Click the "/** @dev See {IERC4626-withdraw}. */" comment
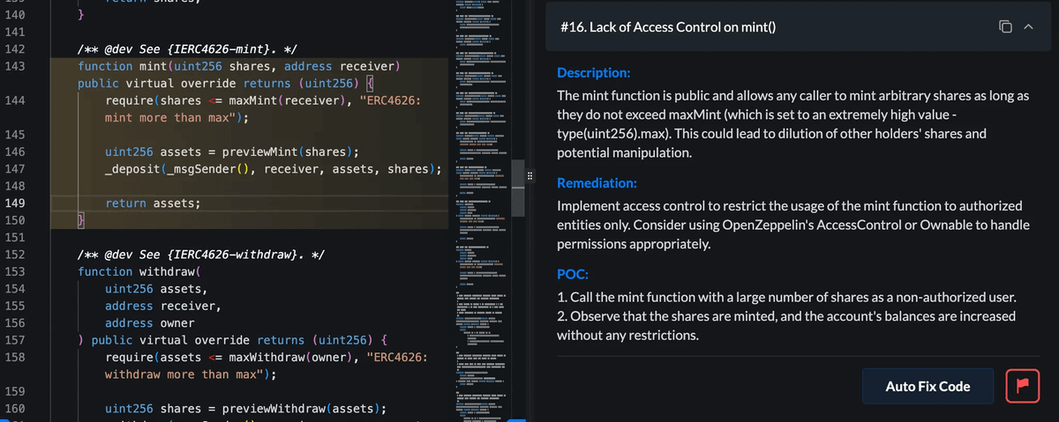Screen dimensions: 1059x422 click(x=201, y=255)
